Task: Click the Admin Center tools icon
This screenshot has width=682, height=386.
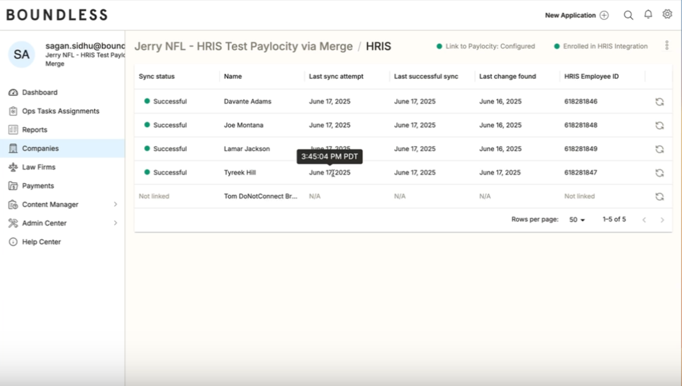Action: (x=13, y=223)
